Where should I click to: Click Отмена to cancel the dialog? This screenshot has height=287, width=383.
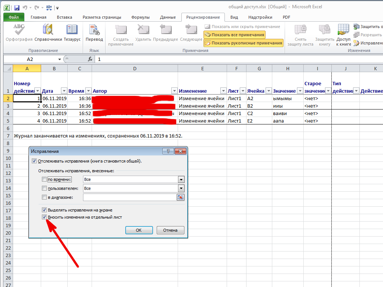click(170, 230)
